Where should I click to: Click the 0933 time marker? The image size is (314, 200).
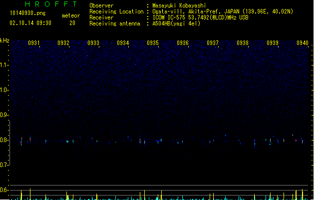tap(93, 43)
